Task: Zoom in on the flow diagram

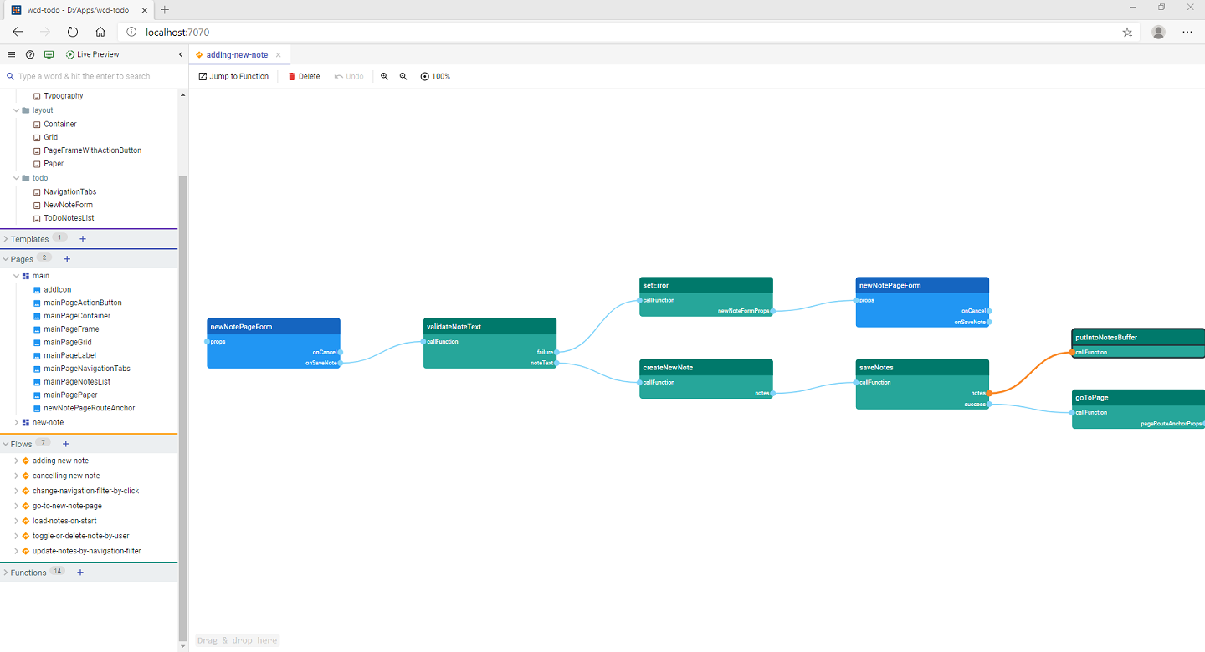Action: (x=385, y=76)
